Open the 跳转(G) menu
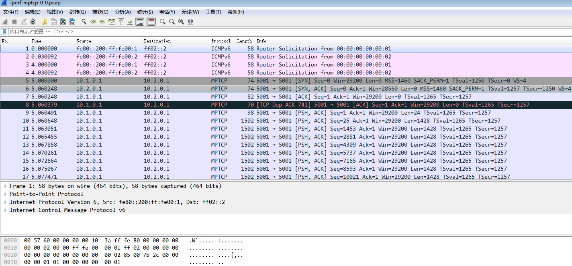 78,12
